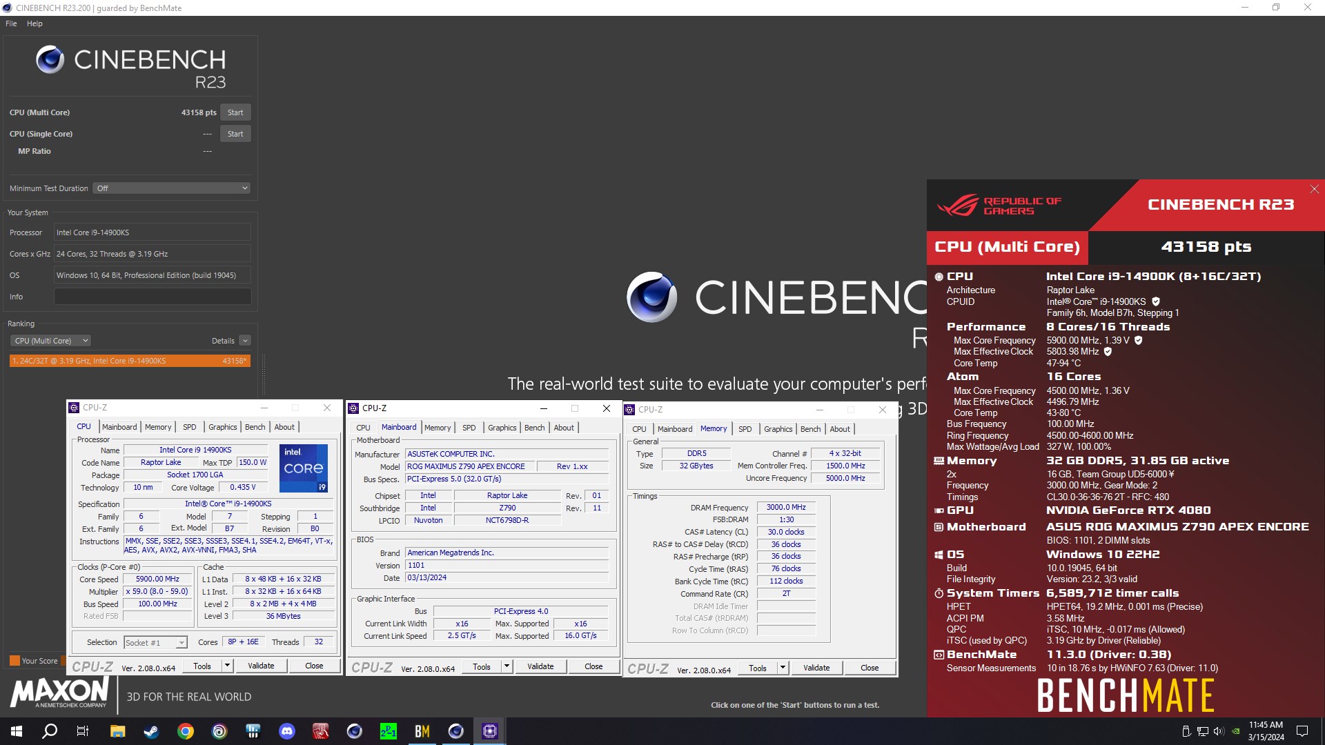
Task: Click the Model field ROG MAXIMUS Z790 APEX ENCORE
Action: coord(470,467)
